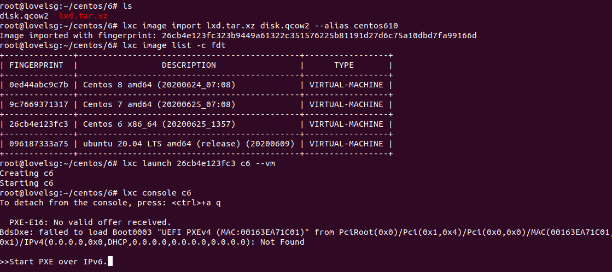Image resolution: width=612 pixels, height=272 pixels.
Task: Select fingerprint 096187333a75 in the table
Action: click(x=39, y=144)
